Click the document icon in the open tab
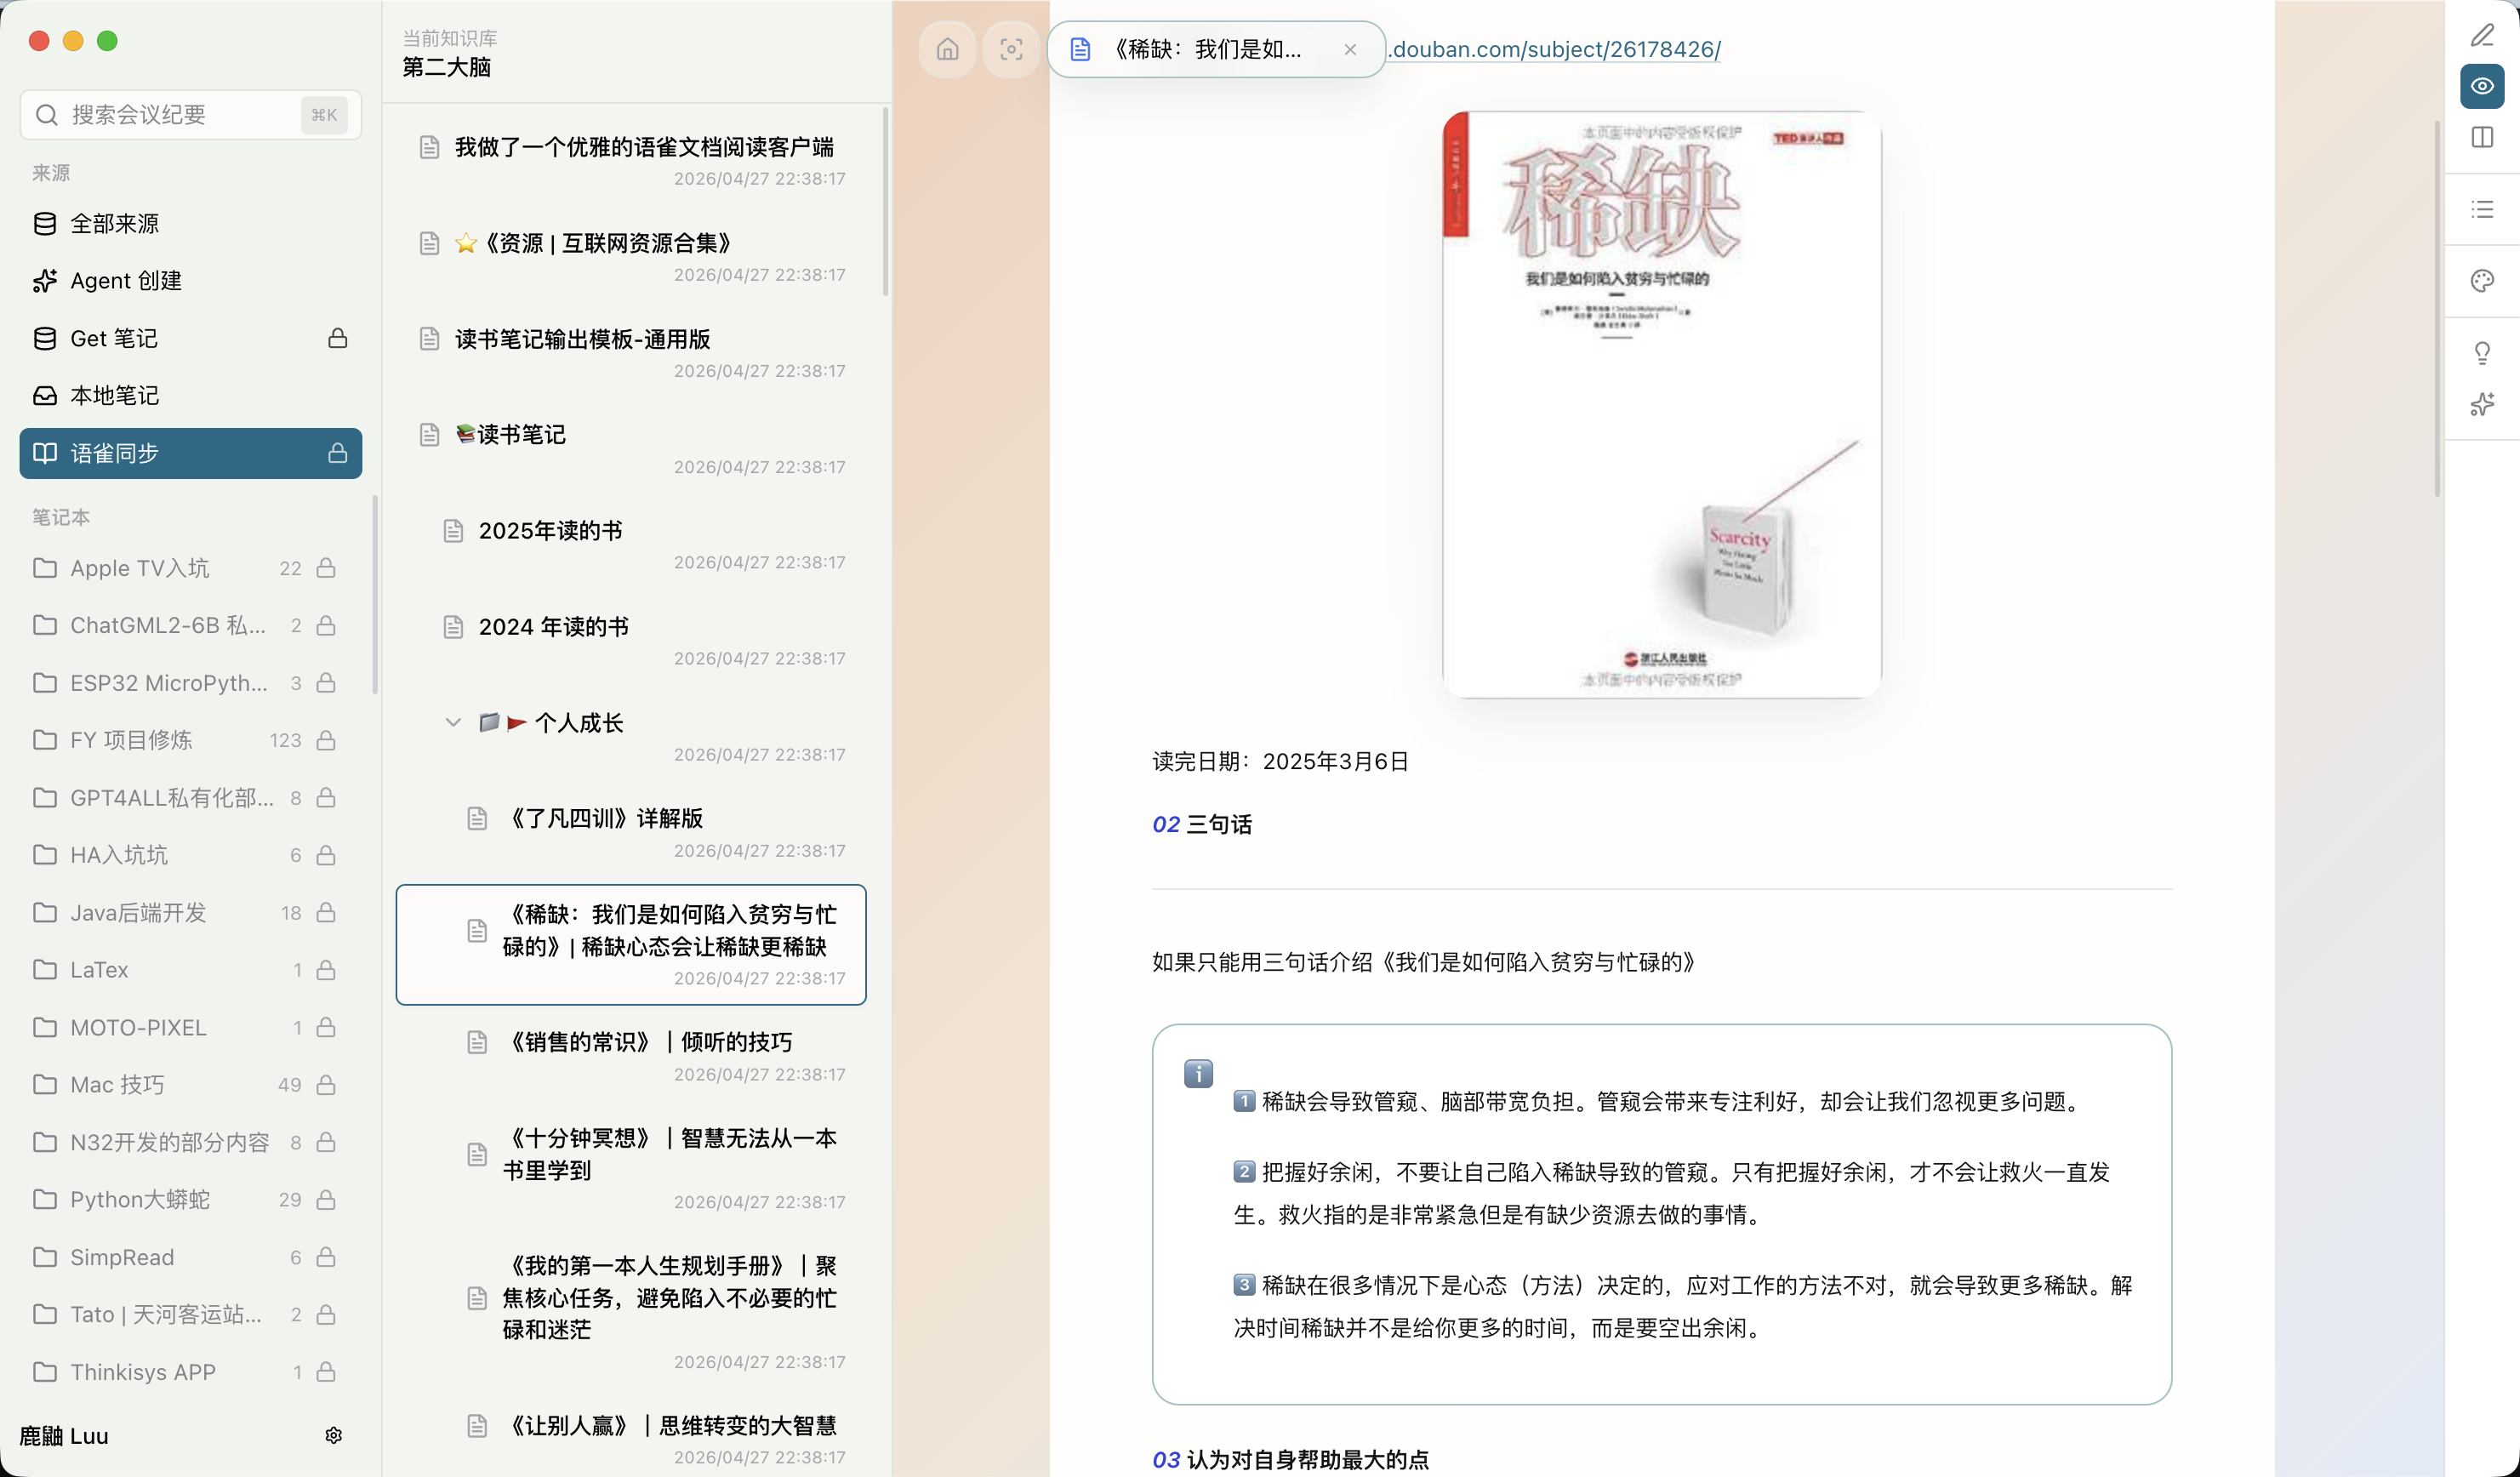This screenshot has height=1477, width=2520. click(1080, 49)
